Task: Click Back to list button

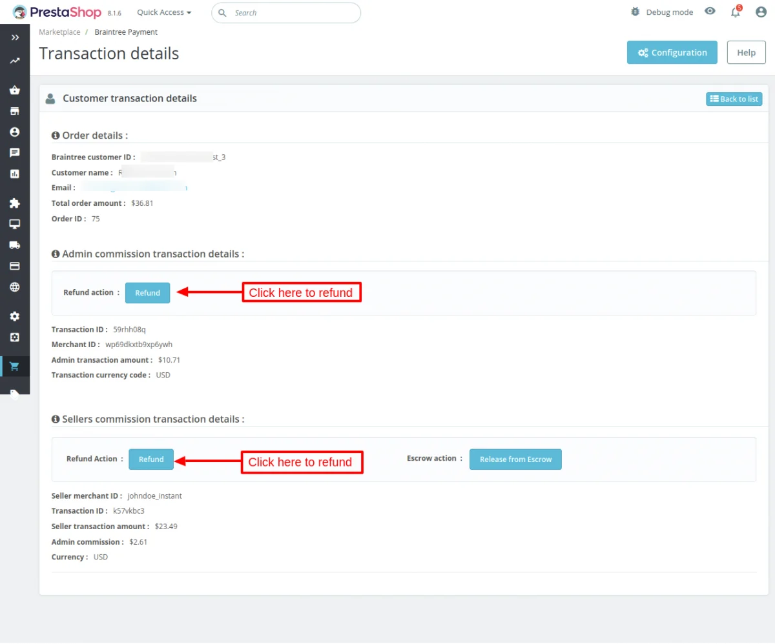Action: [x=734, y=99]
